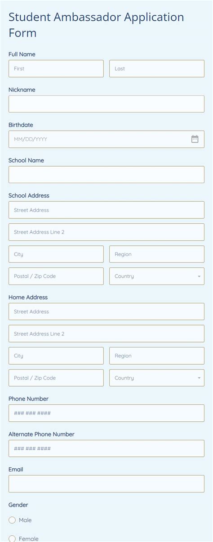This screenshot has width=213, height=542.
Task: Click School Address Line 2 field
Action: pyautogui.click(x=106, y=232)
